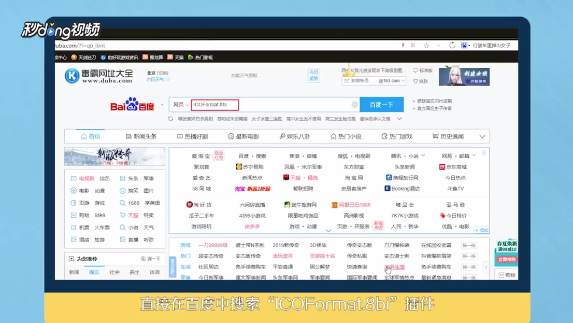Click the lightning speed-mode icon in address bar
573x323 pixels.
coord(403,45)
